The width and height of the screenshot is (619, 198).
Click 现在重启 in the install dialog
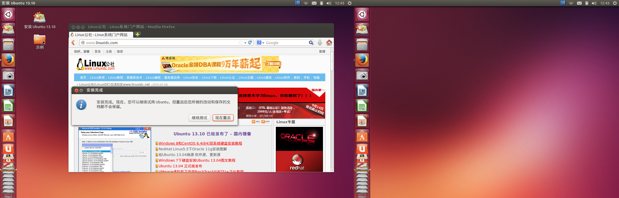223,118
